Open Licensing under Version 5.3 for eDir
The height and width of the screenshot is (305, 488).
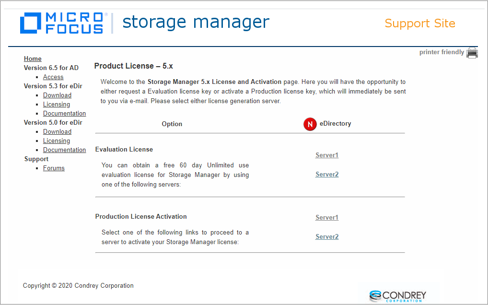pyautogui.click(x=57, y=104)
